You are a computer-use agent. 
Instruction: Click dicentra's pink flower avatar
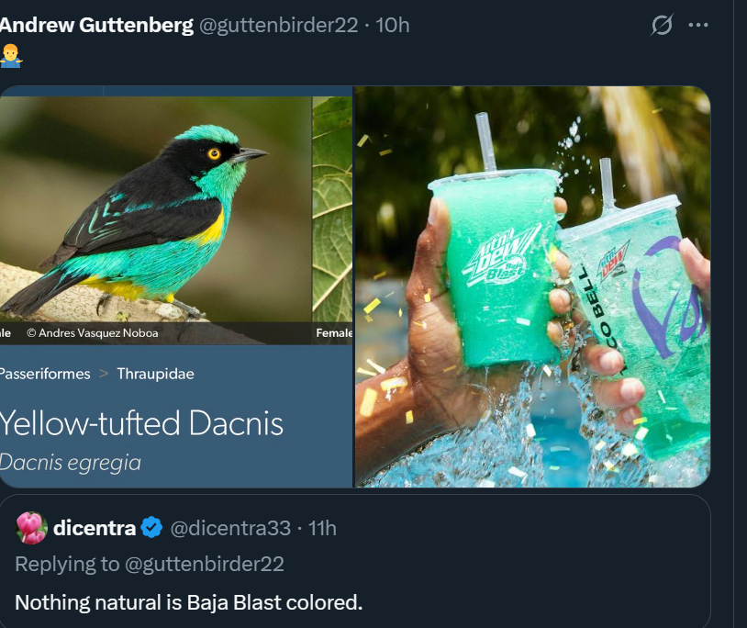point(32,528)
